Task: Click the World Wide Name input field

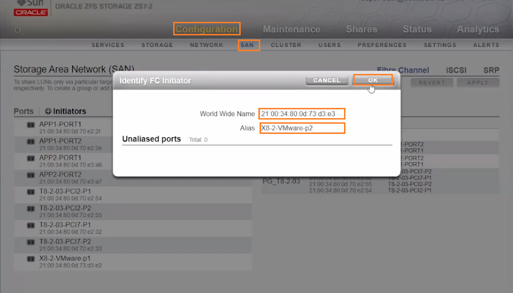Action: coord(302,114)
